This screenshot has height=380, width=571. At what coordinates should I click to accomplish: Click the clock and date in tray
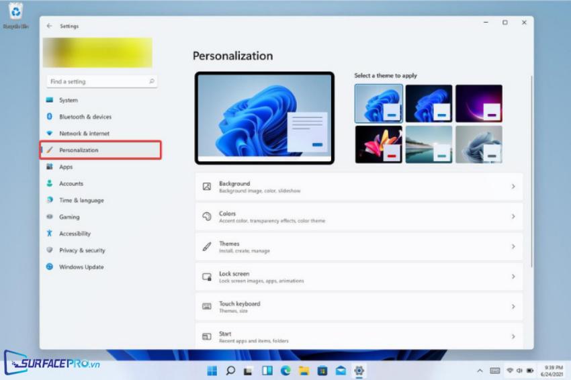552,371
